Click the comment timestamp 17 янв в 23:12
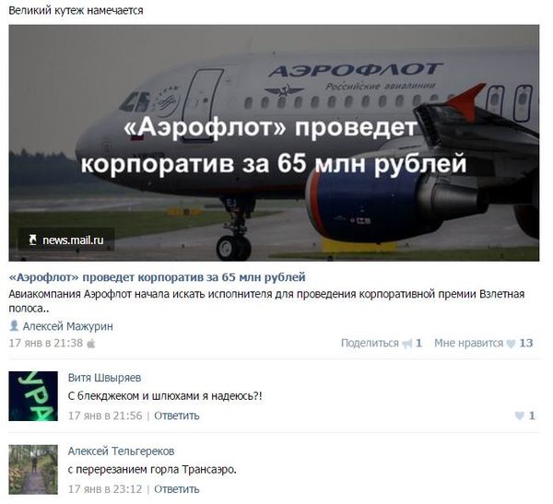 click(105, 489)
